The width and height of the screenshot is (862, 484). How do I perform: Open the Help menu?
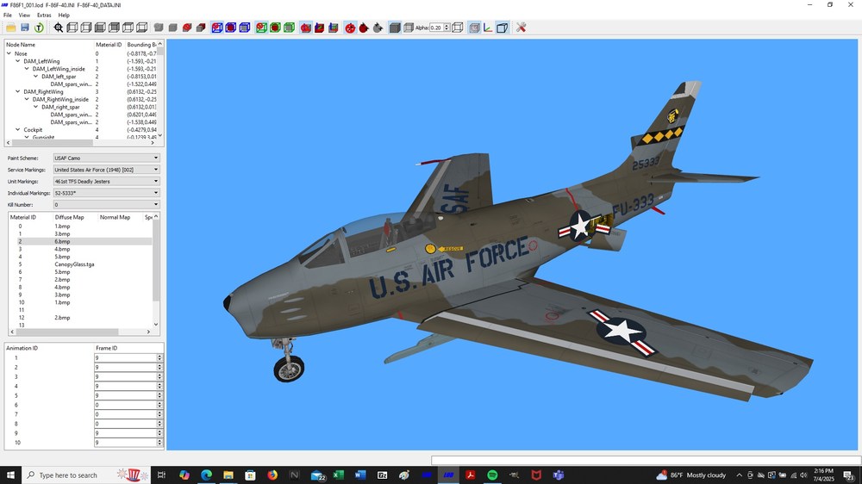(64, 16)
